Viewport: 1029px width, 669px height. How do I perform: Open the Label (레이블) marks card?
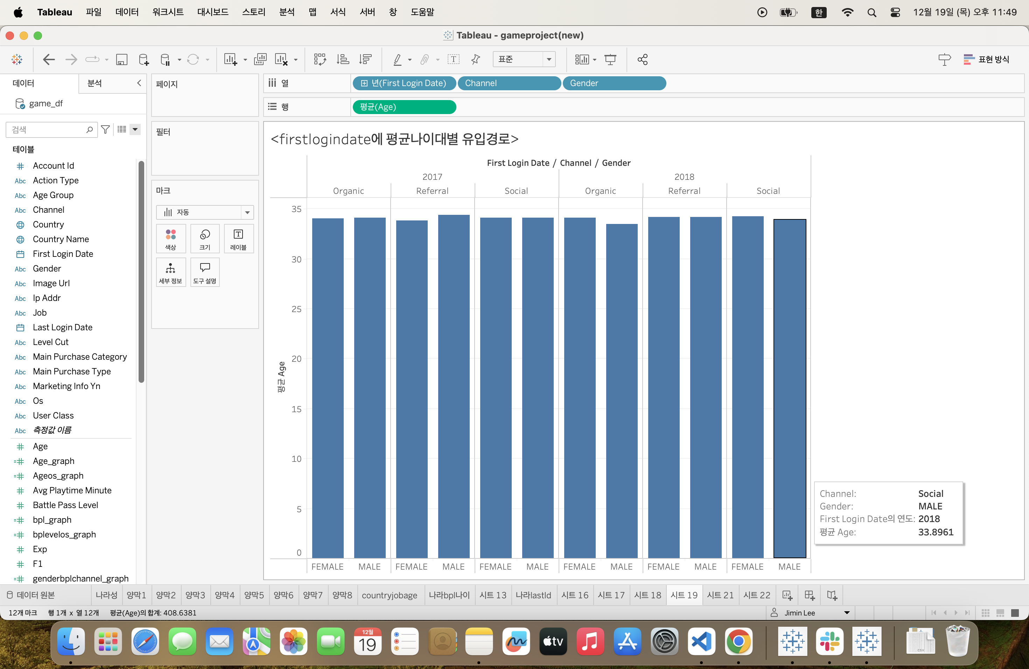(238, 238)
